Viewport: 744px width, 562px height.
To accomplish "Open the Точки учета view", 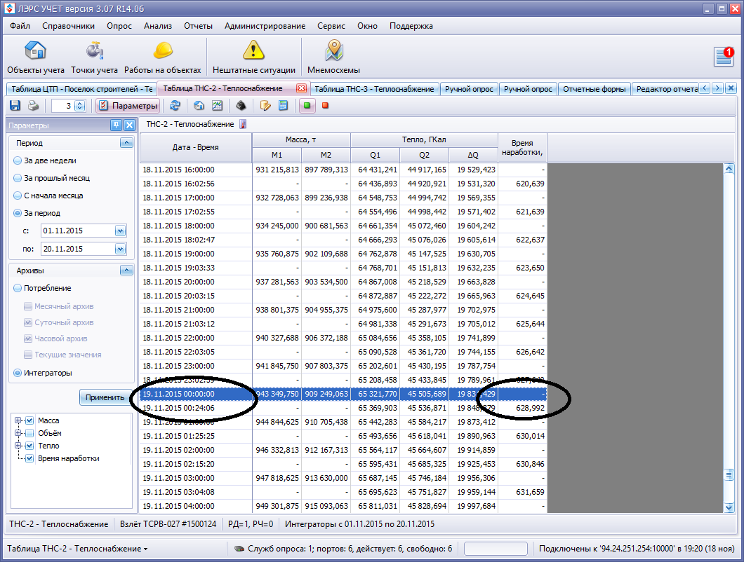I will (95, 57).
